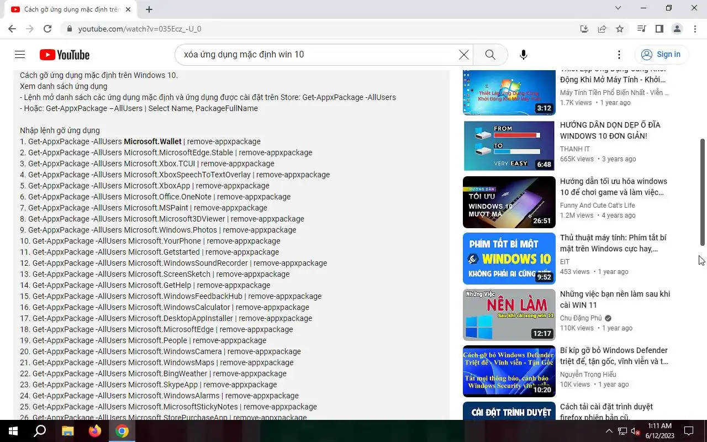Image resolution: width=707 pixels, height=442 pixels.
Task: Click the Microsoft.YourPhone command line
Action: point(150,241)
